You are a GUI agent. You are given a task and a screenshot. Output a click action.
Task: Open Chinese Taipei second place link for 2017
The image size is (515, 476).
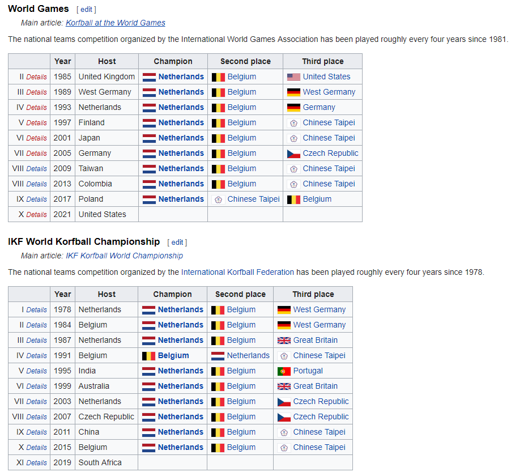tap(254, 199)
